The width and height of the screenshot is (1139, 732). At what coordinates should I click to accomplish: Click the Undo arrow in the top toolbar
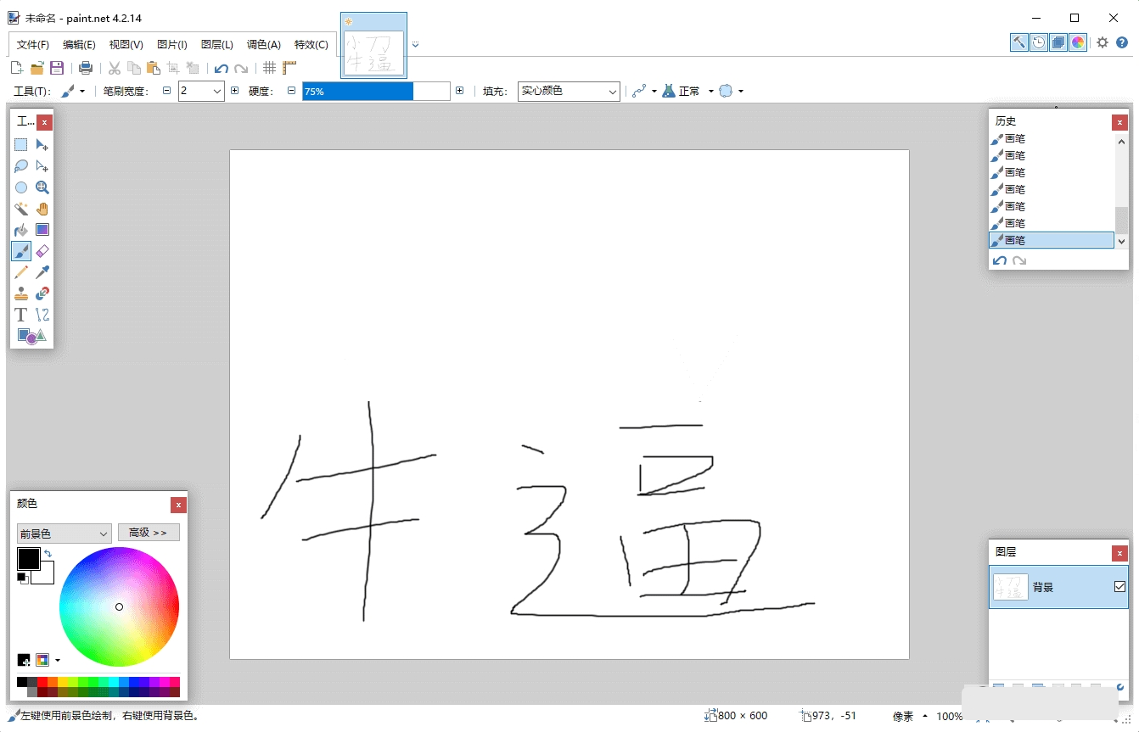tap(222, 68)
